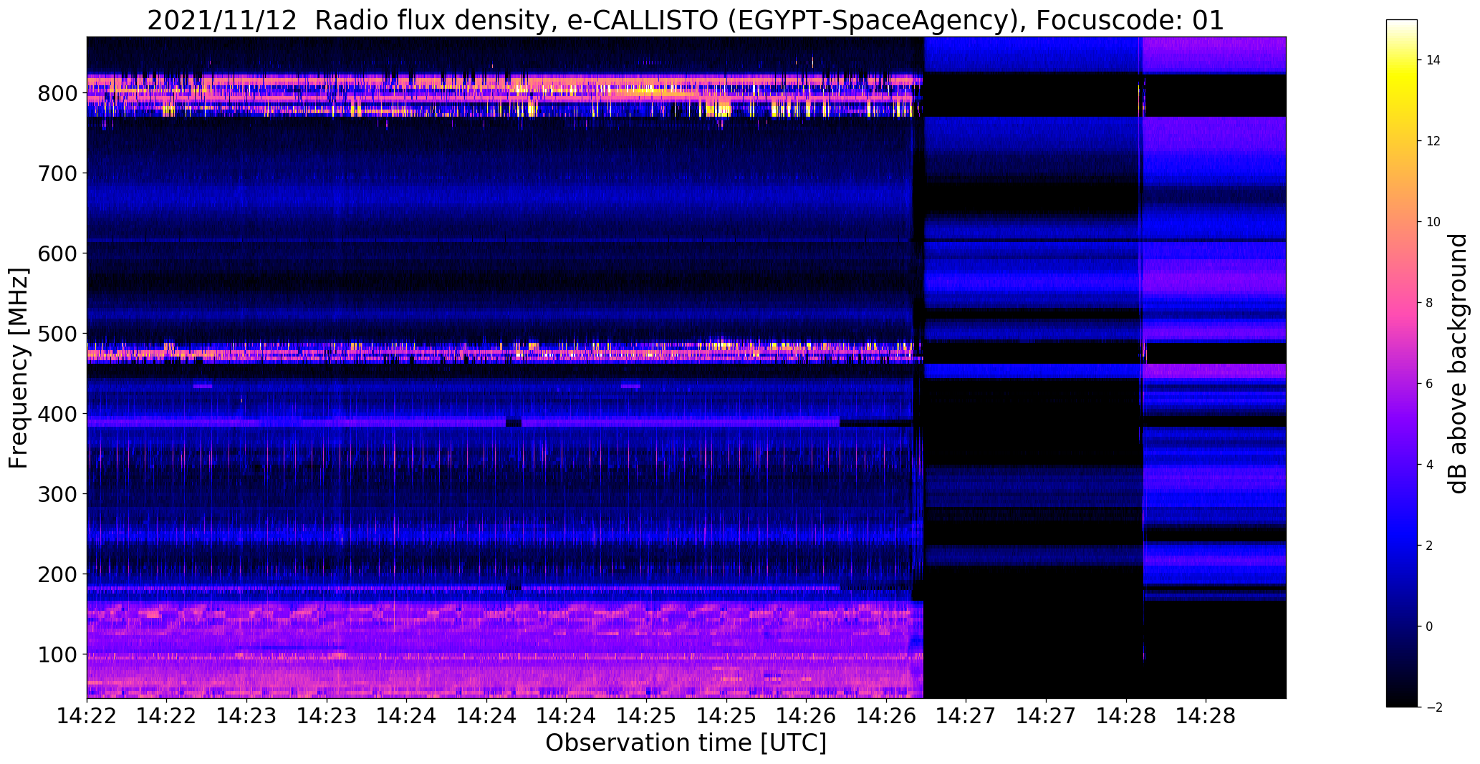This screenshot has height=764, width=1480.
Task: Click the colorbar tick label 14
Action: [x=1433, y=60]
